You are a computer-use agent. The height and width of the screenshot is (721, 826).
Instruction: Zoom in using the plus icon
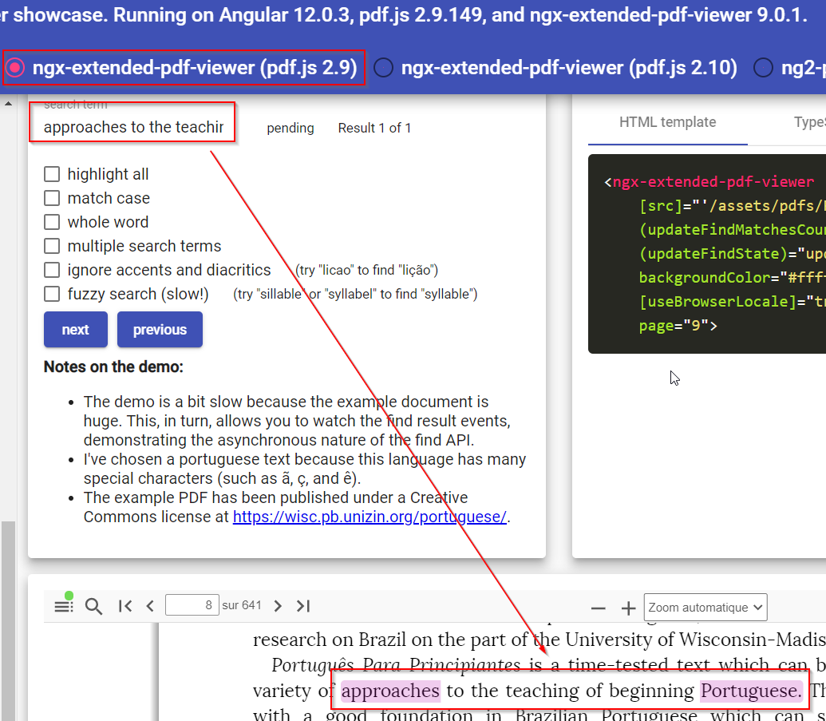click(627, 607)
